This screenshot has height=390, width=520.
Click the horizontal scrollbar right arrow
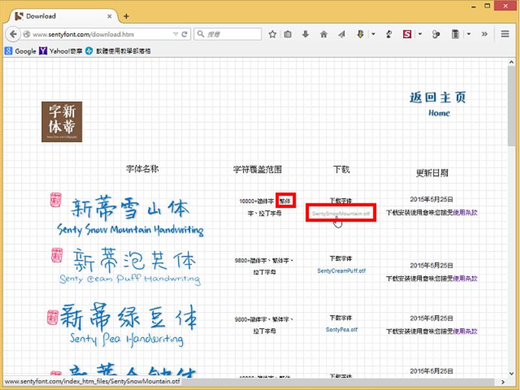coord(502,382)
